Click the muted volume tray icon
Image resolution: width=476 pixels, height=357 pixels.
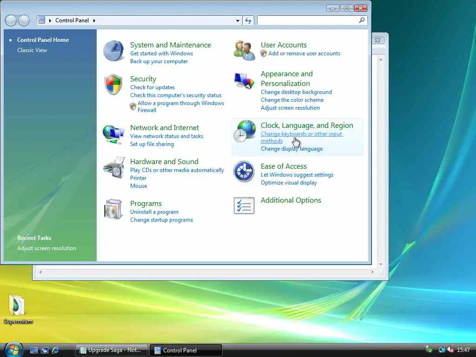[x=450, y=350]
